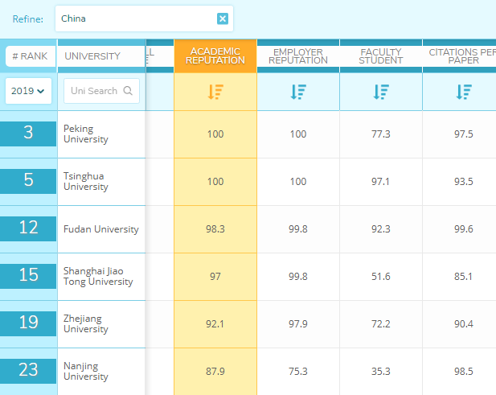Click rank 19 badge

[28, 323]
